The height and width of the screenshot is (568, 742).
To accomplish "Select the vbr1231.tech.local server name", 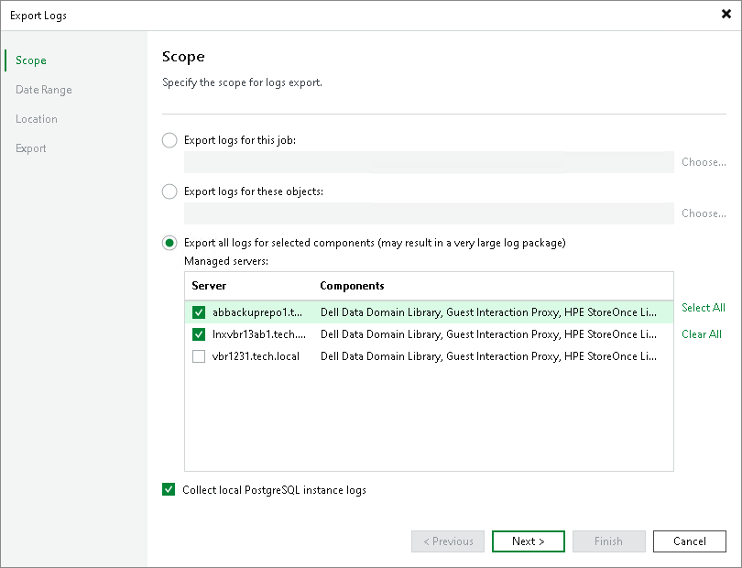I will 256,356.
